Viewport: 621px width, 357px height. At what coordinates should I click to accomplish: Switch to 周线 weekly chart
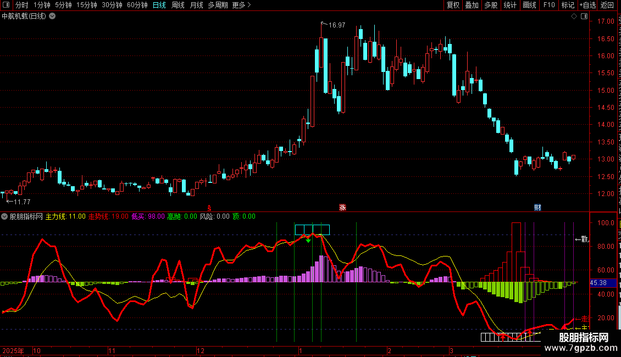(x=178, y=5)
